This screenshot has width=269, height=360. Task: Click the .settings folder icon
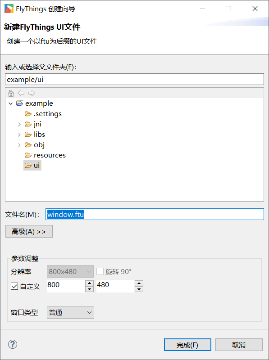[x=28, y=114]
